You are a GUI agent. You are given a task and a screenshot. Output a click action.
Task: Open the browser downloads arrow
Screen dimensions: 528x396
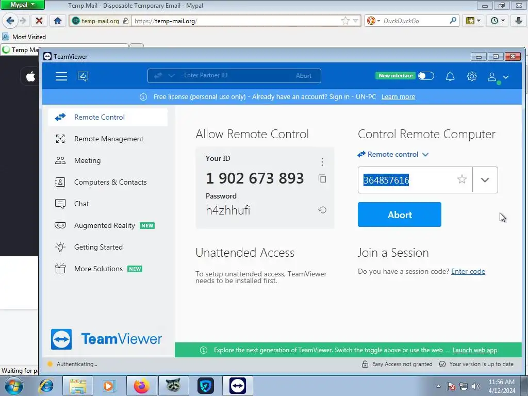[519, 21]
